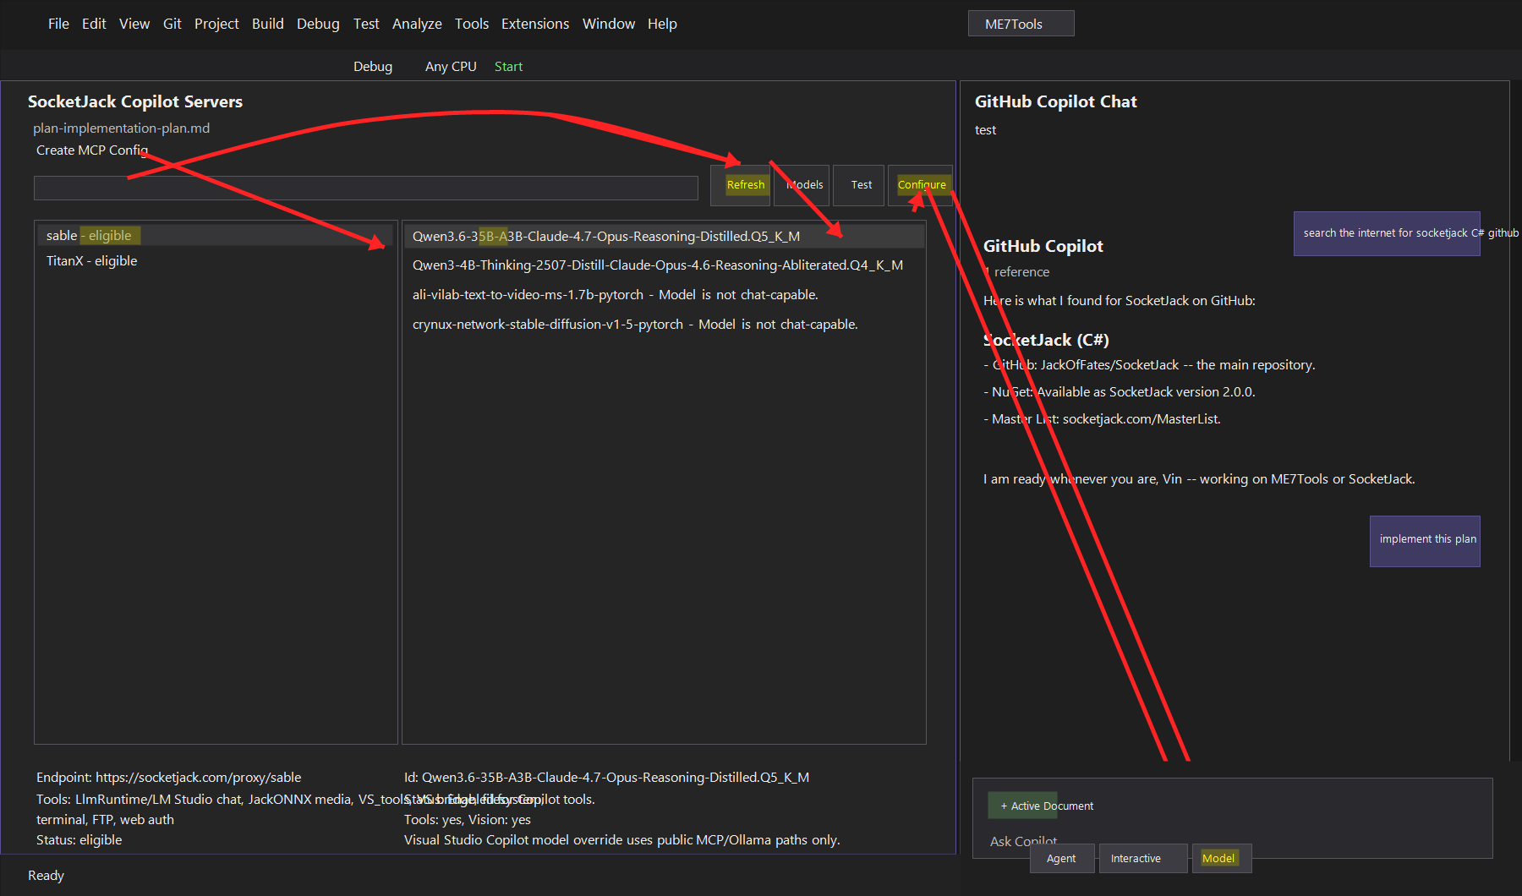1522x896 pixels.
Task: Select the sable - eligible server
Action: pos(216,235)
